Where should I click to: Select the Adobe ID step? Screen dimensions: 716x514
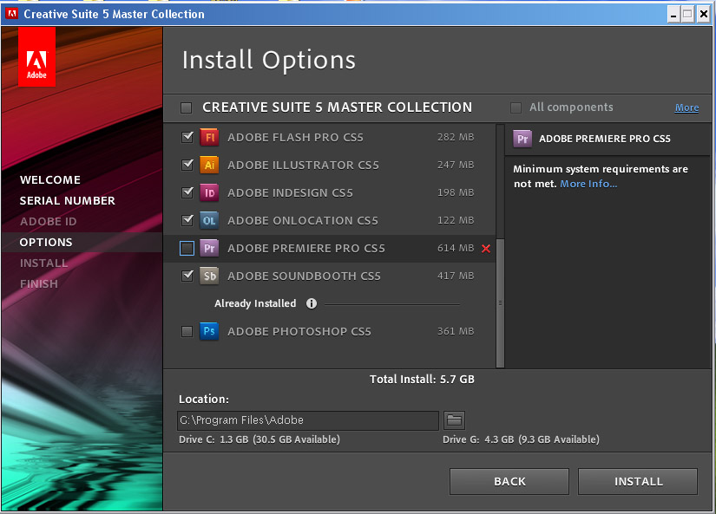click(49, 222)
